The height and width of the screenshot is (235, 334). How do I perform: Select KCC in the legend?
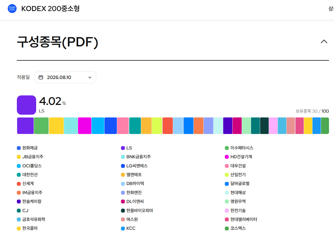click(x=128, y=228)
